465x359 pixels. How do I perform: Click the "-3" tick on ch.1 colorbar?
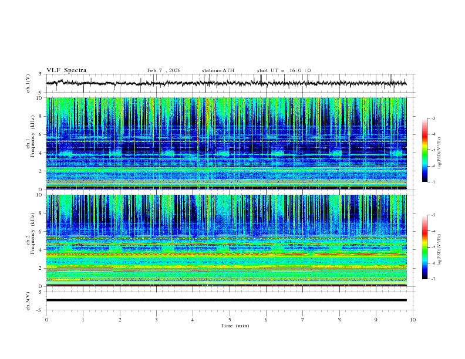coord(433,118)
